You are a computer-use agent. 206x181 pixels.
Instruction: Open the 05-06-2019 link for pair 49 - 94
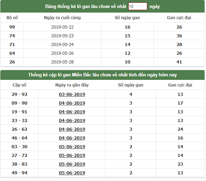pos(72,173)
